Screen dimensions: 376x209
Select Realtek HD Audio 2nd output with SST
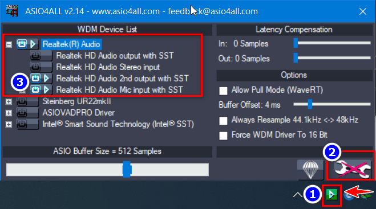(x=122, y=78)
